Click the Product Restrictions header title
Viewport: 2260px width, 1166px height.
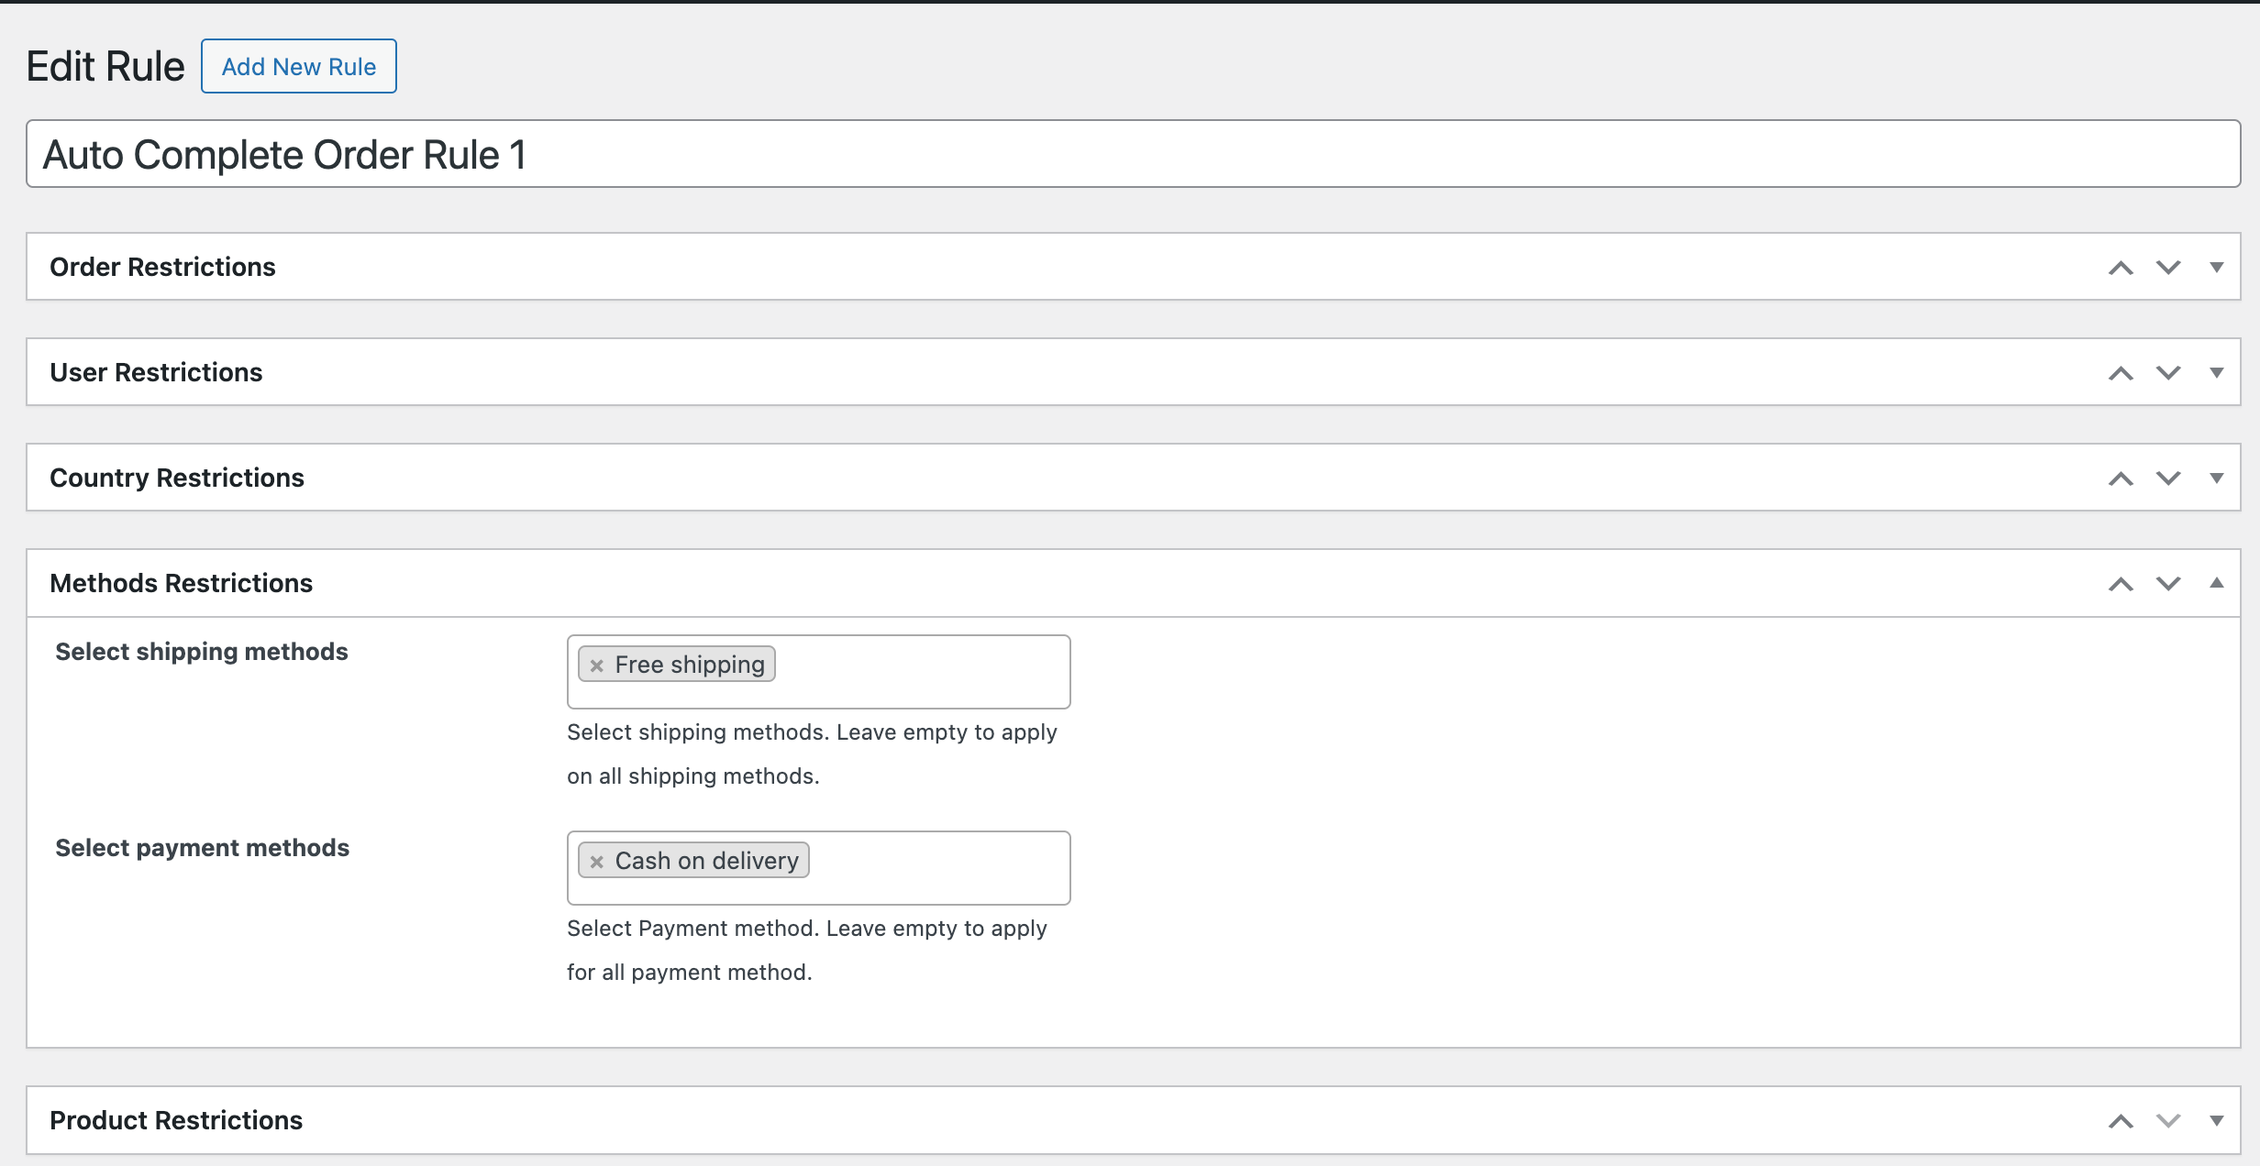[176, 1120]
